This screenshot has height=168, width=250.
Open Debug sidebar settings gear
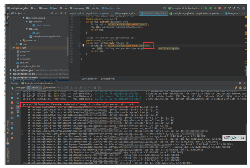coord(12,128)
